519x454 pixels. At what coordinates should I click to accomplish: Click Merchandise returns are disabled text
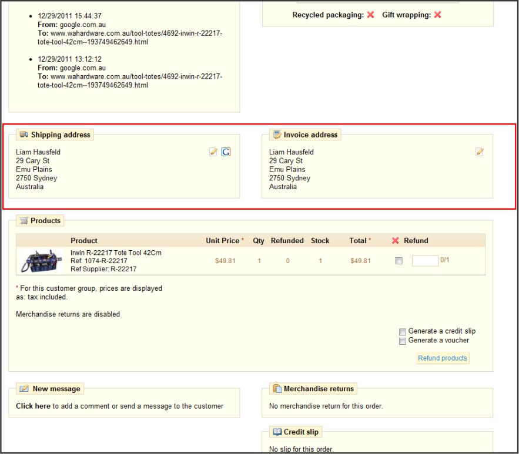pos(68,314)
